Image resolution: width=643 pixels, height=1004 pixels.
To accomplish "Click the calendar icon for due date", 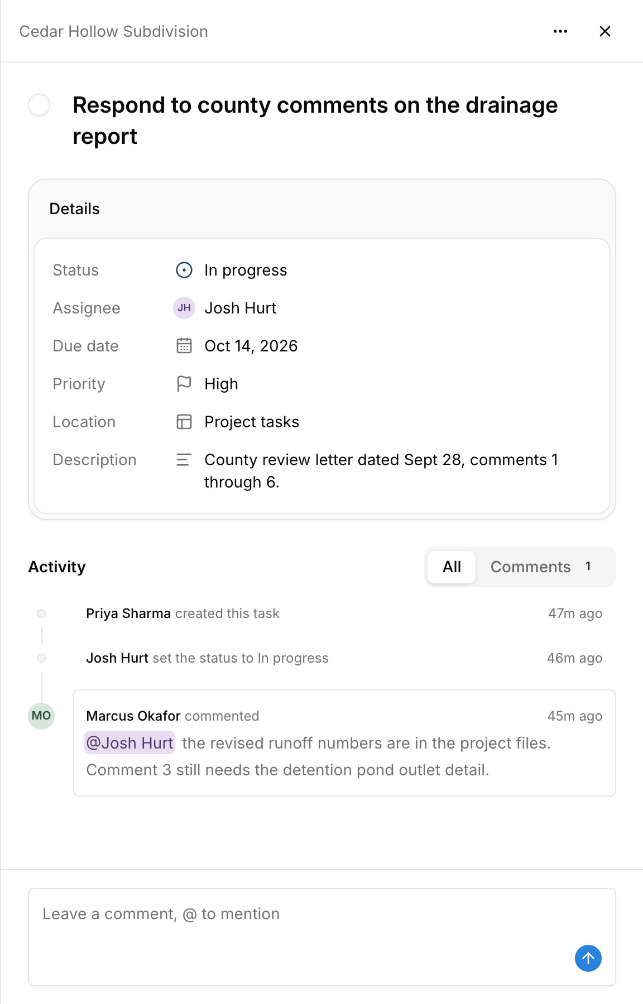I will click(x=184, y=346).
